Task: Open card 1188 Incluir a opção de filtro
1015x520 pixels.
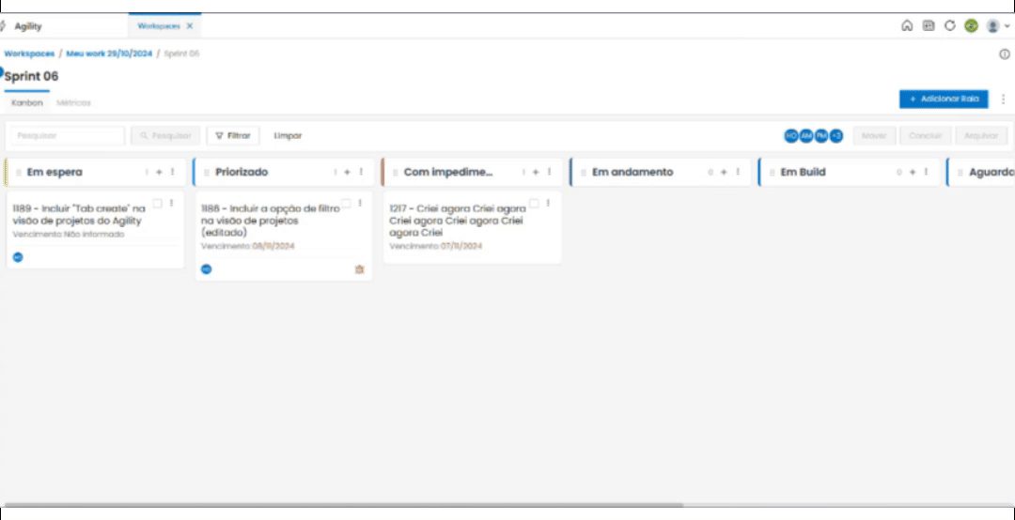Action: pos(270,221)
